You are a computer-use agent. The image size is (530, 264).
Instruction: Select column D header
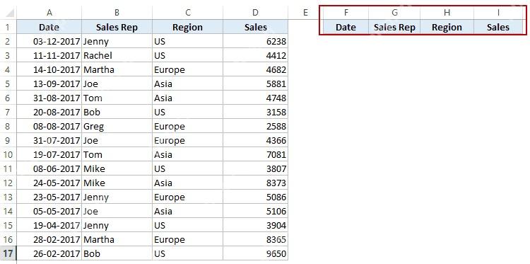256,13
